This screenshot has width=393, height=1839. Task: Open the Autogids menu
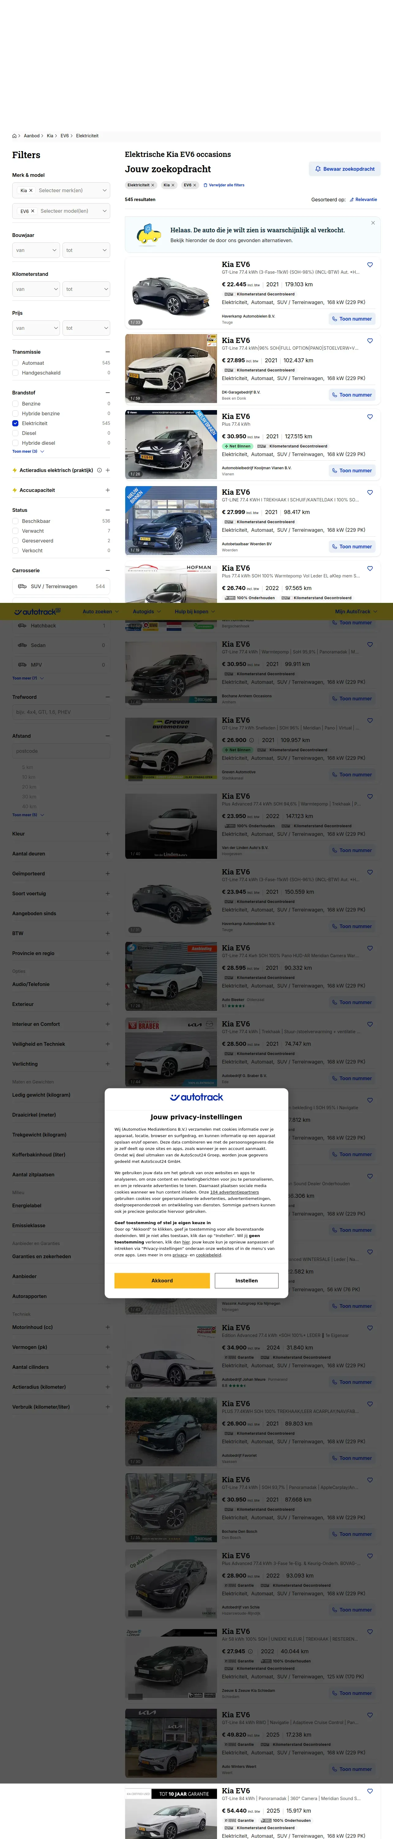coord(146,612)
